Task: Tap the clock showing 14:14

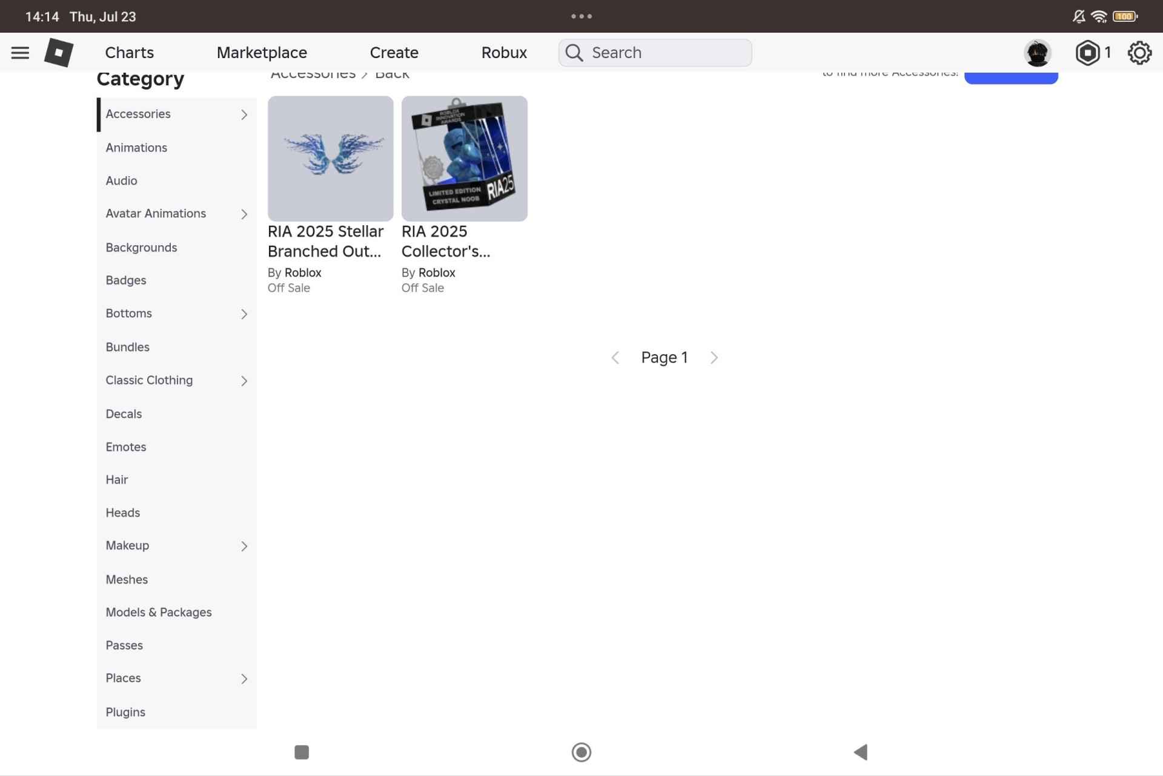Action: point(42,16)
